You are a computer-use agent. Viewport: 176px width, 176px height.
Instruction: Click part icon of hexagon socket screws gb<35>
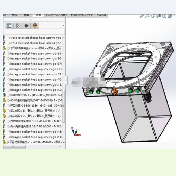[4, 54]
